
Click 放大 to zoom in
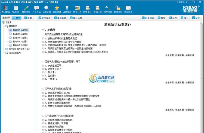tap(173, 18)
